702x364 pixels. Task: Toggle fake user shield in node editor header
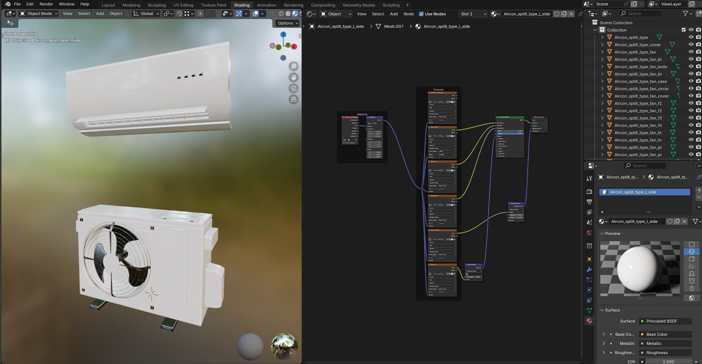pyautogui.click(x=557, y=14)
